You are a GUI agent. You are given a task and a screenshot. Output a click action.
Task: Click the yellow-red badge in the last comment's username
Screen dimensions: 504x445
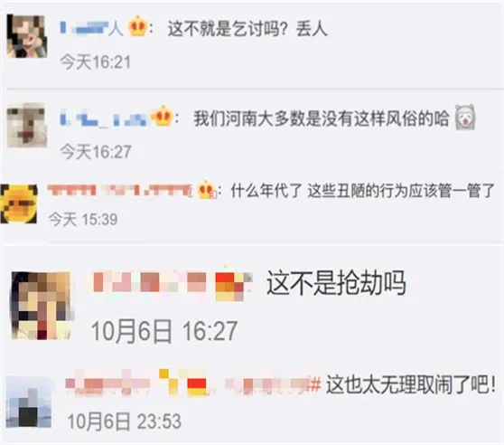[x=182, y=383]
